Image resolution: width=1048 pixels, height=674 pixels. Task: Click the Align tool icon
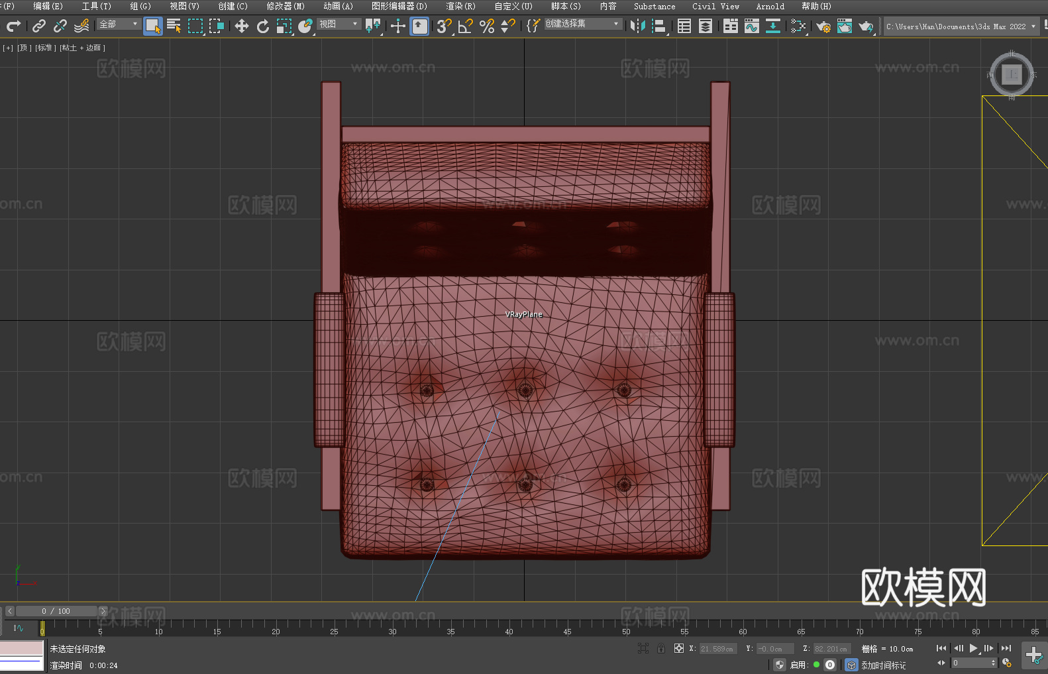coord(659,26)
